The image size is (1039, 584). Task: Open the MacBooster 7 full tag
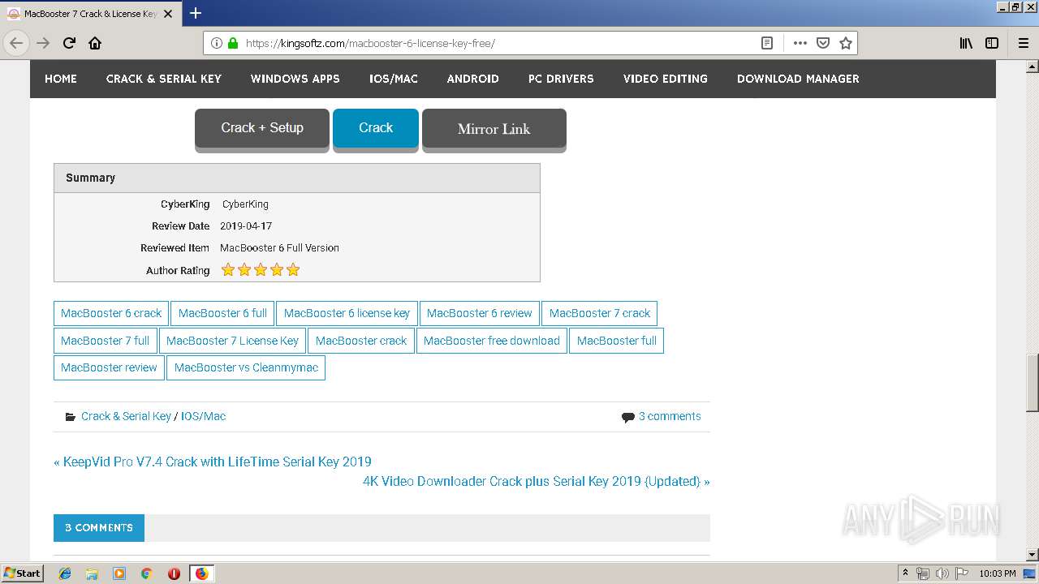tap(106, 341)
